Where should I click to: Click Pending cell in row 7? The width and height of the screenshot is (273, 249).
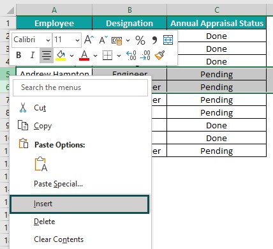point(217,100)
